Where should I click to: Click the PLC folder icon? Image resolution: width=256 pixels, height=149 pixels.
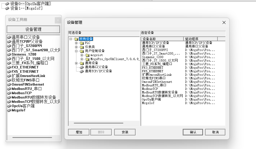82,43
